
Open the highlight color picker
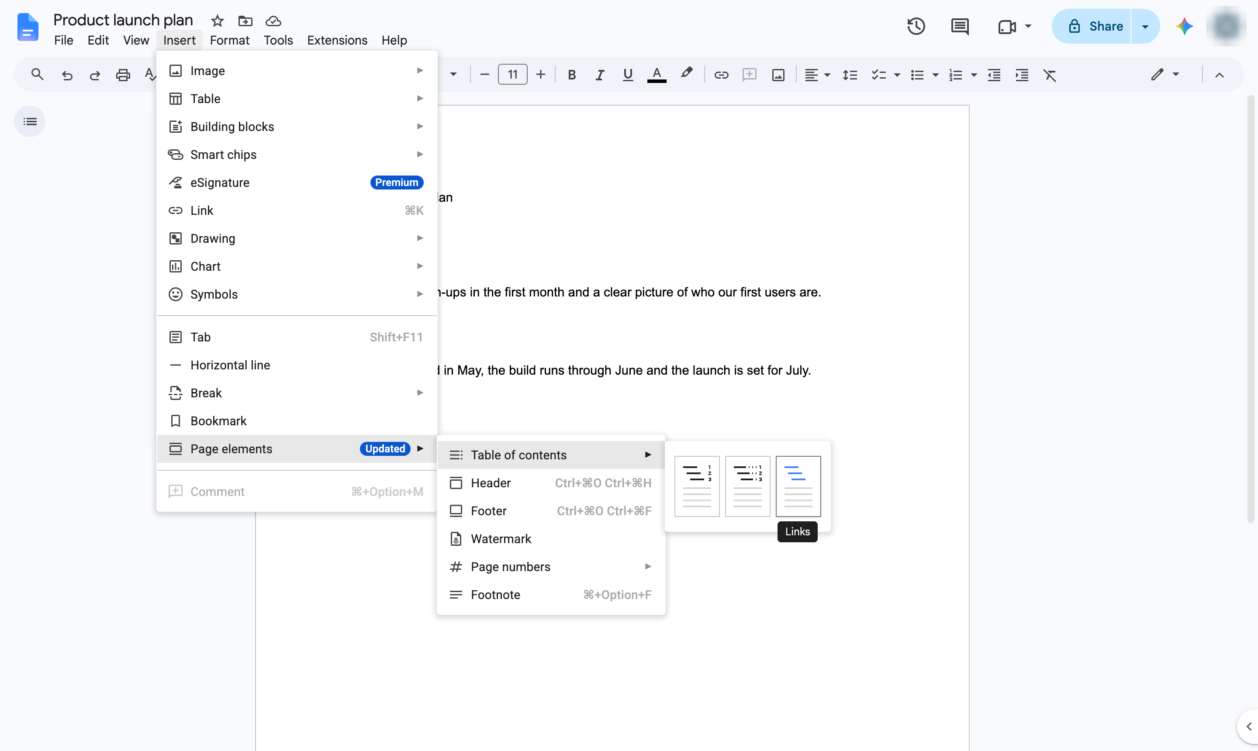tap(687, 73)
